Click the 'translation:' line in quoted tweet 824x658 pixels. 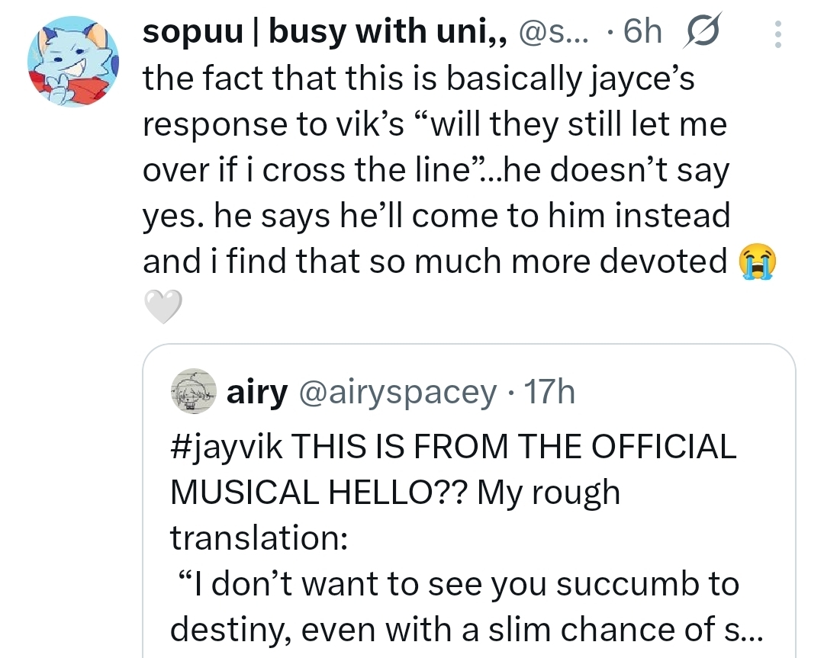point(259,538)
